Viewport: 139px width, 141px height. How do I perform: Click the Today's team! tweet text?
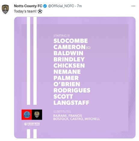click(x=25, y=11)
